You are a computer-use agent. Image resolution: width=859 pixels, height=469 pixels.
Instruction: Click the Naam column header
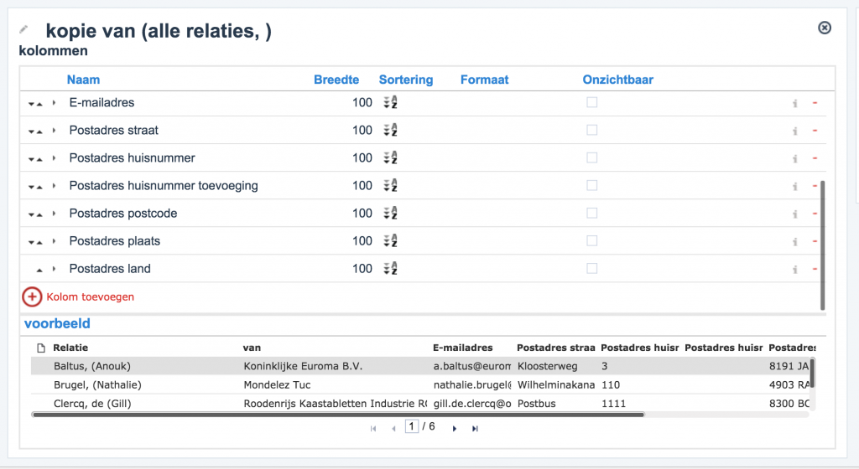coord(83,80)
